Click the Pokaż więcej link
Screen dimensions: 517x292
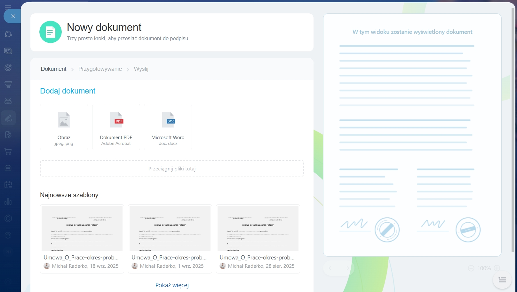click(x=172, y=285)
